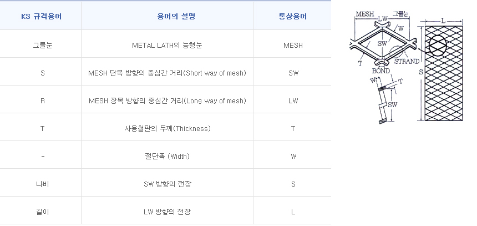Click the "L" width dimension above the sheet

click(443, 20)
